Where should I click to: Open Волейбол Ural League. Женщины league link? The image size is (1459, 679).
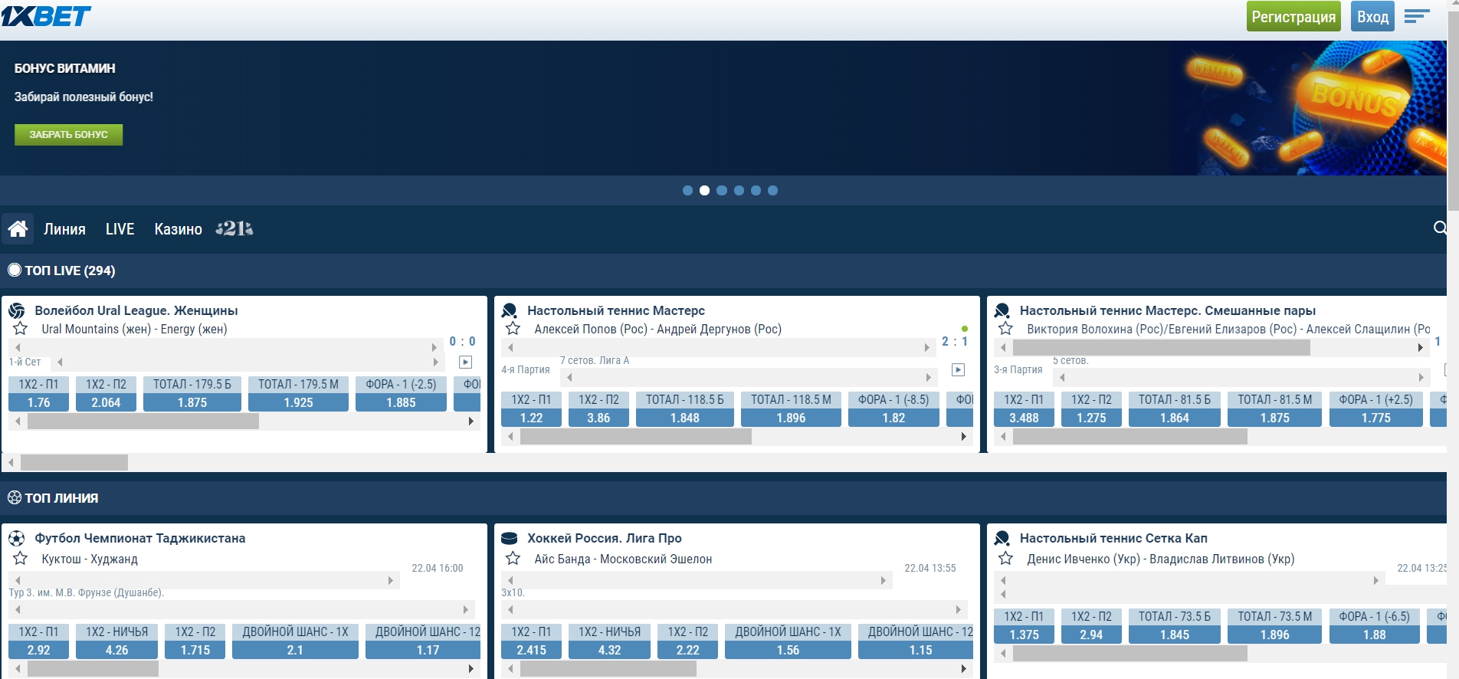[136, 310]
